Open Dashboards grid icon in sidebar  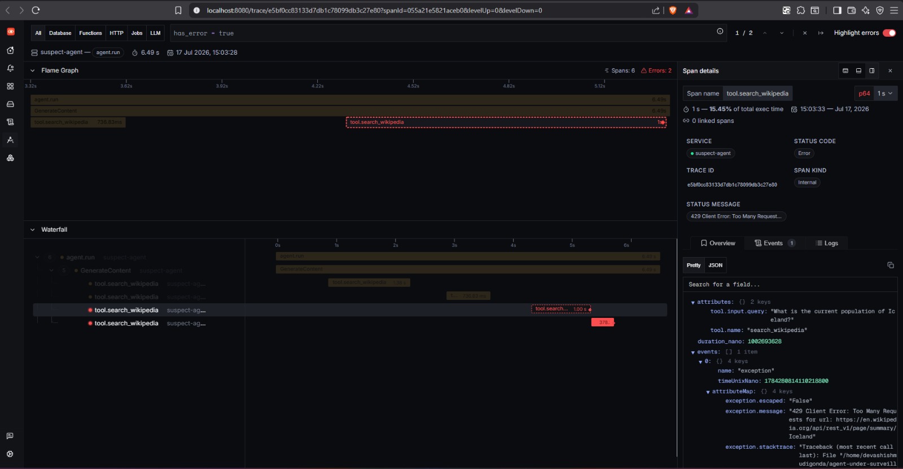(x=10, y=86)
